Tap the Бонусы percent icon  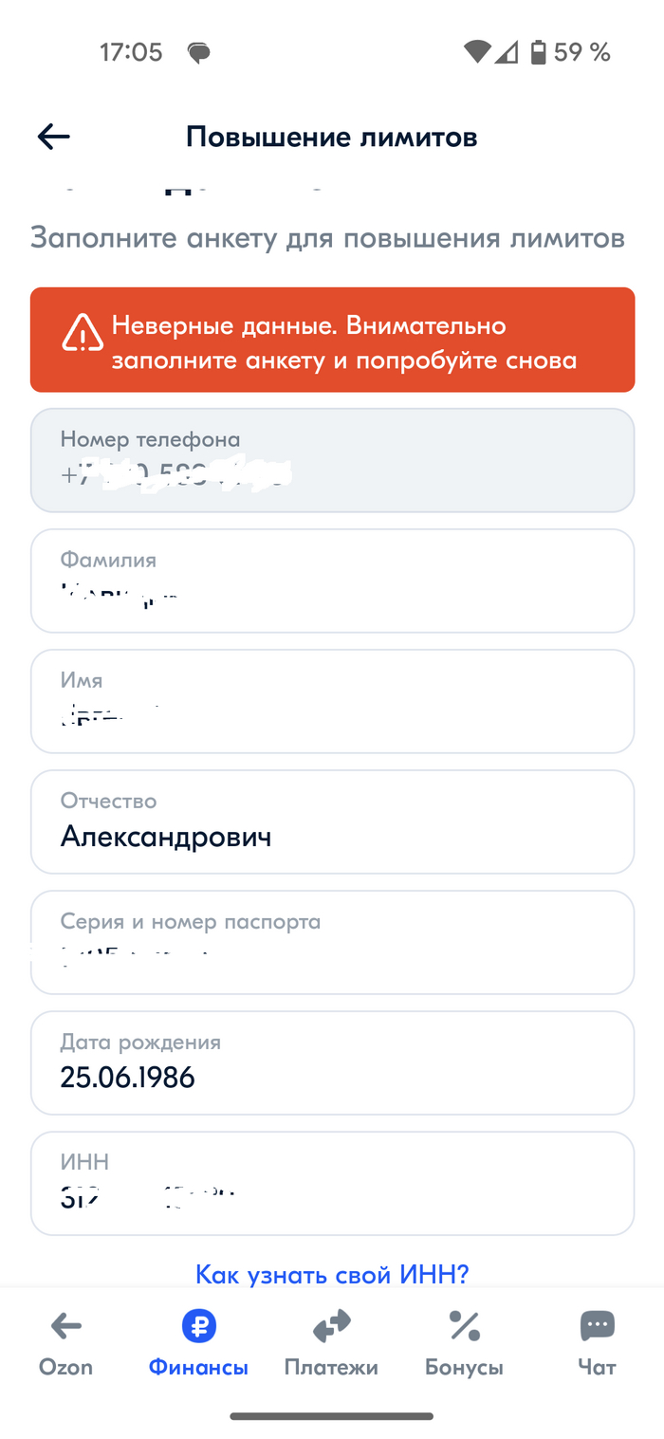[464, 1325]
